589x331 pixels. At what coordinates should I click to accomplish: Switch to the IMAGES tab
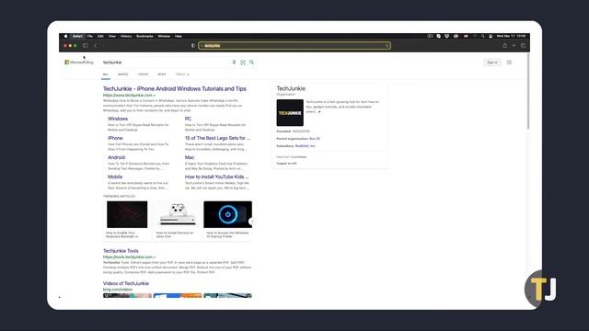coord(122,74)
